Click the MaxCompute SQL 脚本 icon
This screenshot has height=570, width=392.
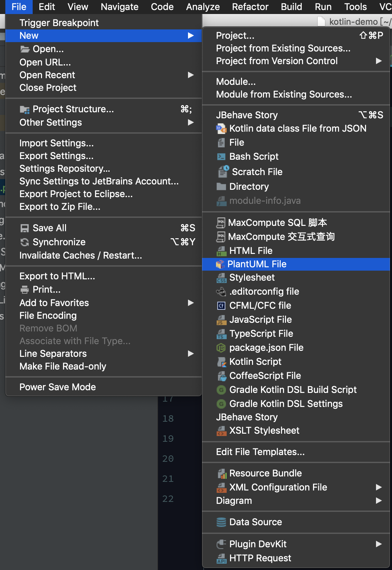(221, 223)
